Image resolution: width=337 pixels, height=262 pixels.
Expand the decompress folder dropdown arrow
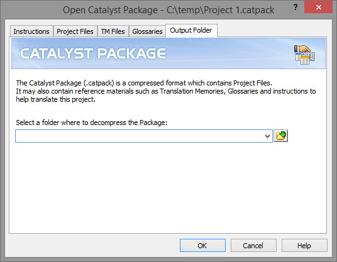point(267,136)
